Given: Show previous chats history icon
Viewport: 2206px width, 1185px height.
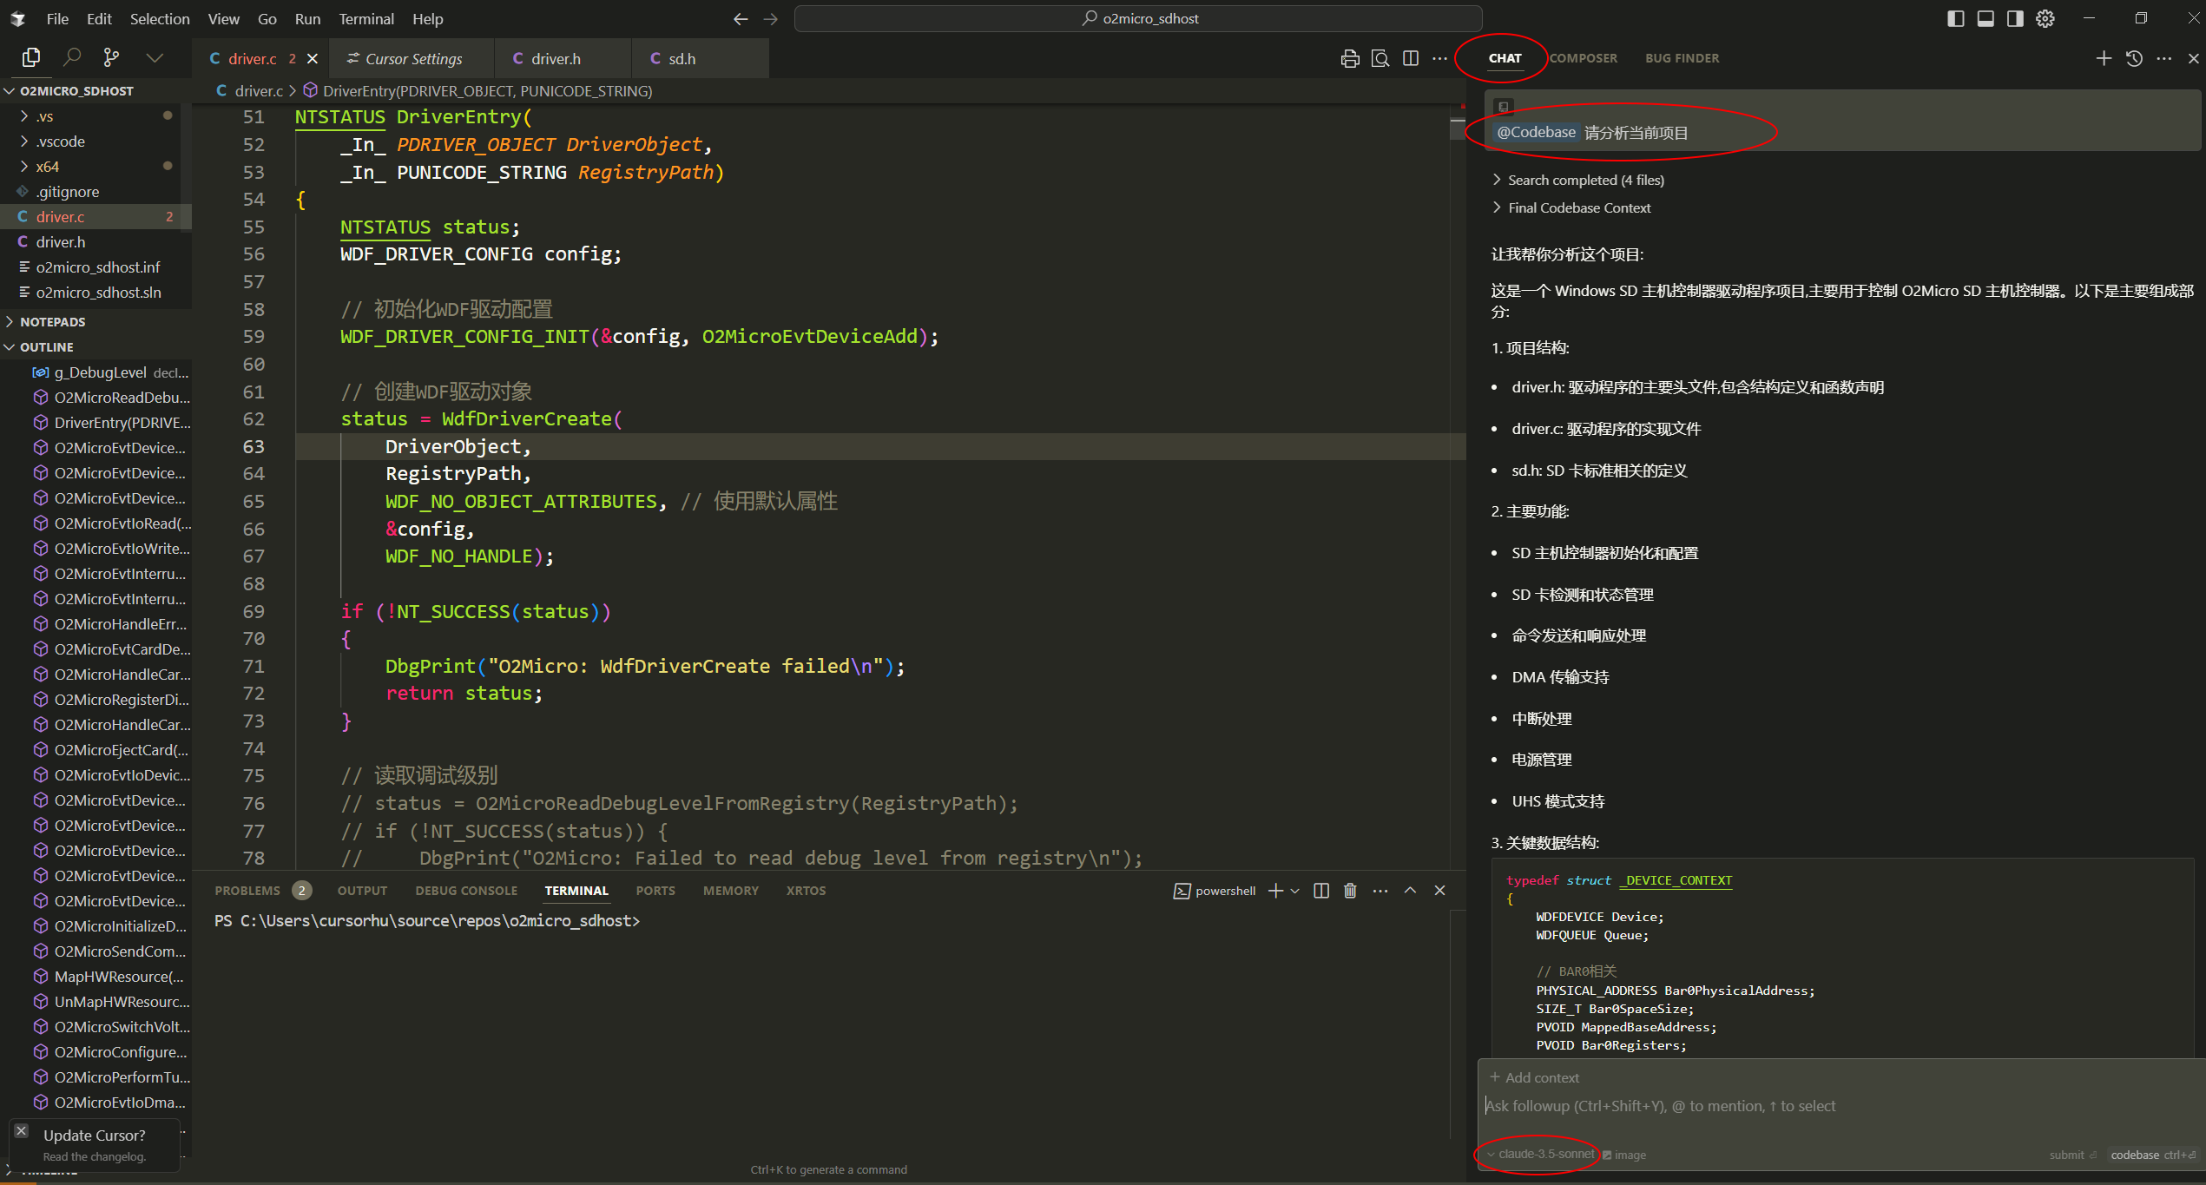Looking at the screenshot, I should 2134,58.
